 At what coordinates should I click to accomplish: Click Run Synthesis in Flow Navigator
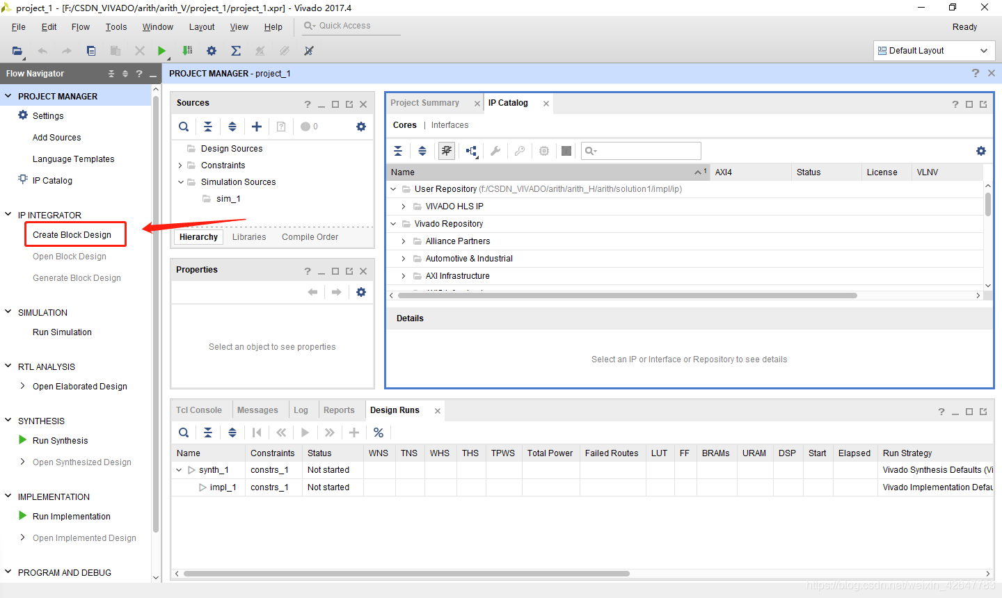(60, 441)
